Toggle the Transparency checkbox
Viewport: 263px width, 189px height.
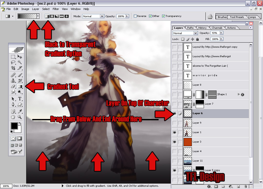163,16
